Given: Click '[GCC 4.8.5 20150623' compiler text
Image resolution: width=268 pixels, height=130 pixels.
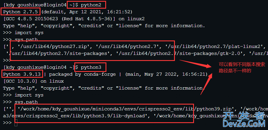Looking at the screenshot, I should [x=30, y=19].
